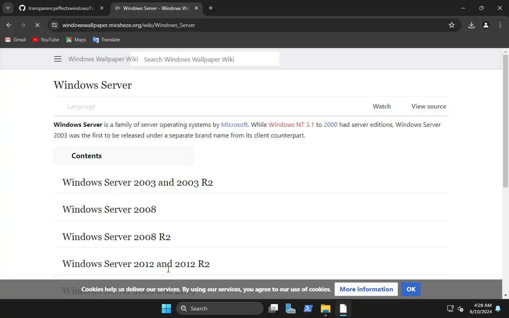This screenshot has height=318, width=509.
Task: Go back to the previous page
Action: (x=9, y=25)
